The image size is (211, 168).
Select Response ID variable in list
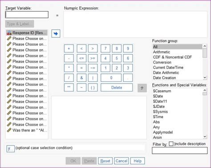coord(27,33)
